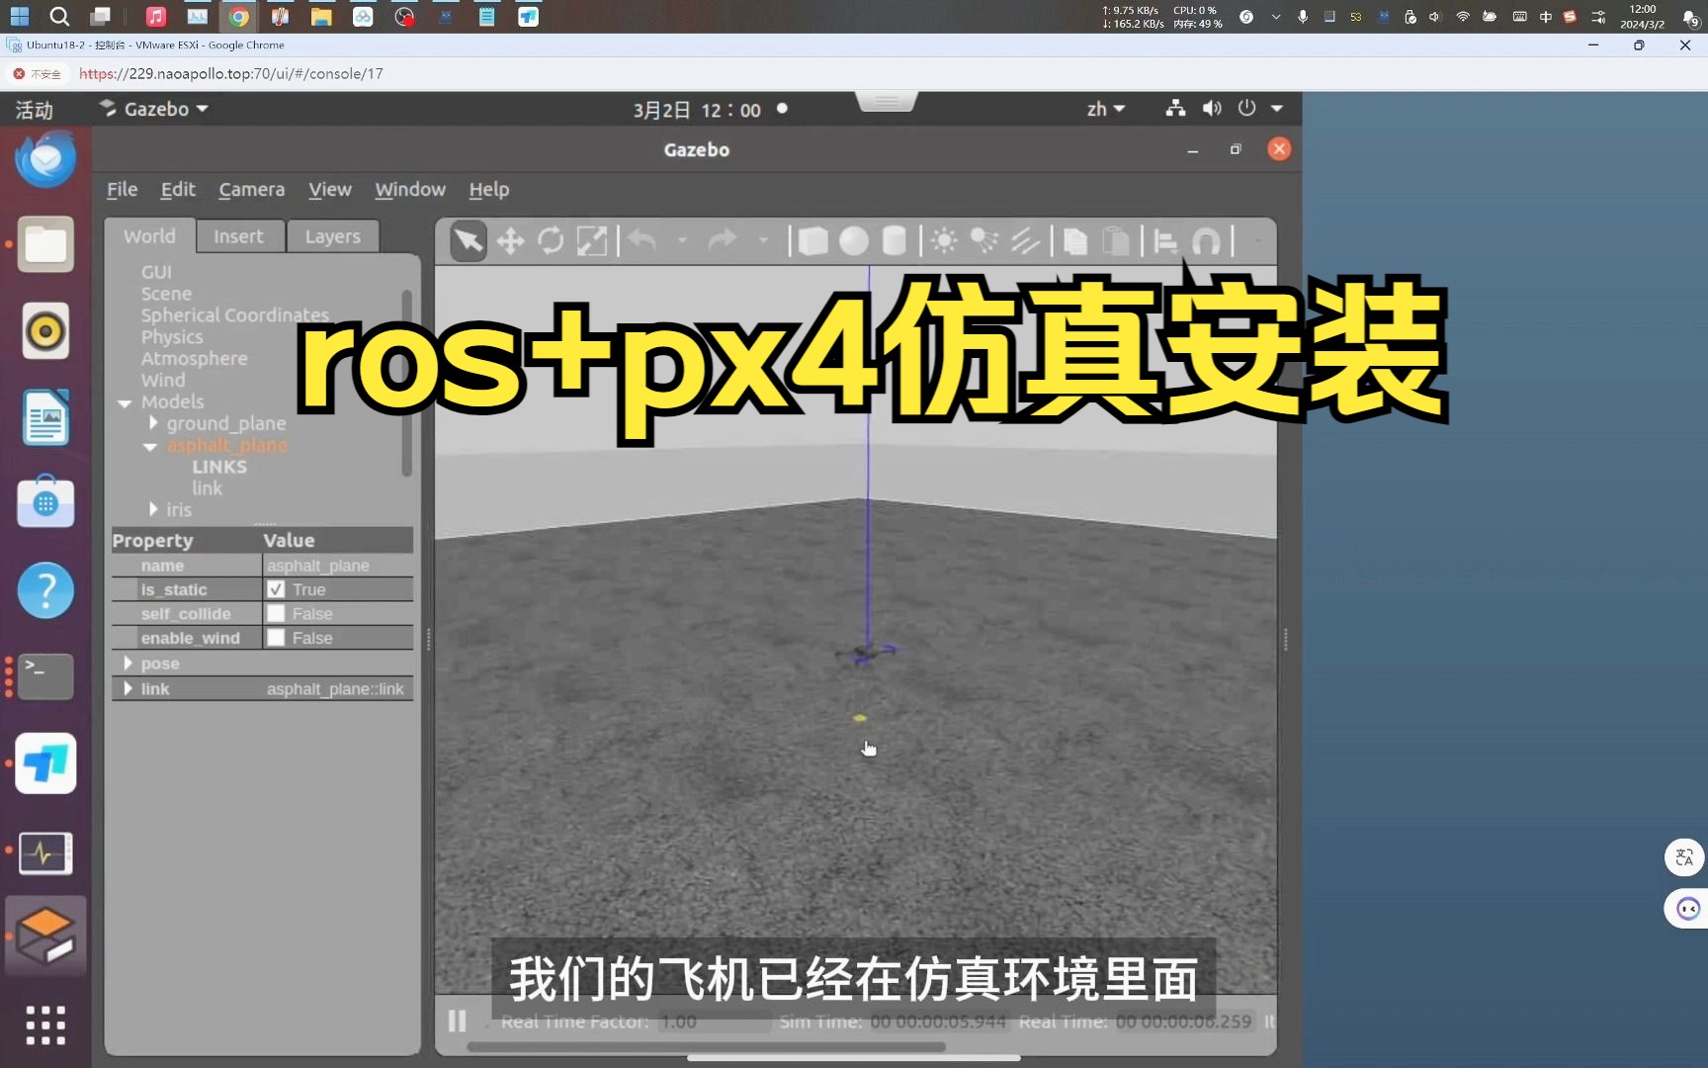Screen dimensions: 1708x1068
Task: Switch to the Insert tab
Action: (x=239, y=235)
